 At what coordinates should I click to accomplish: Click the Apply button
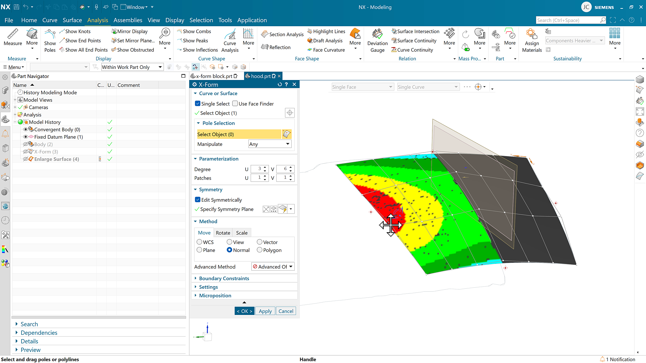pyautogui.click(x=265, y=311)
